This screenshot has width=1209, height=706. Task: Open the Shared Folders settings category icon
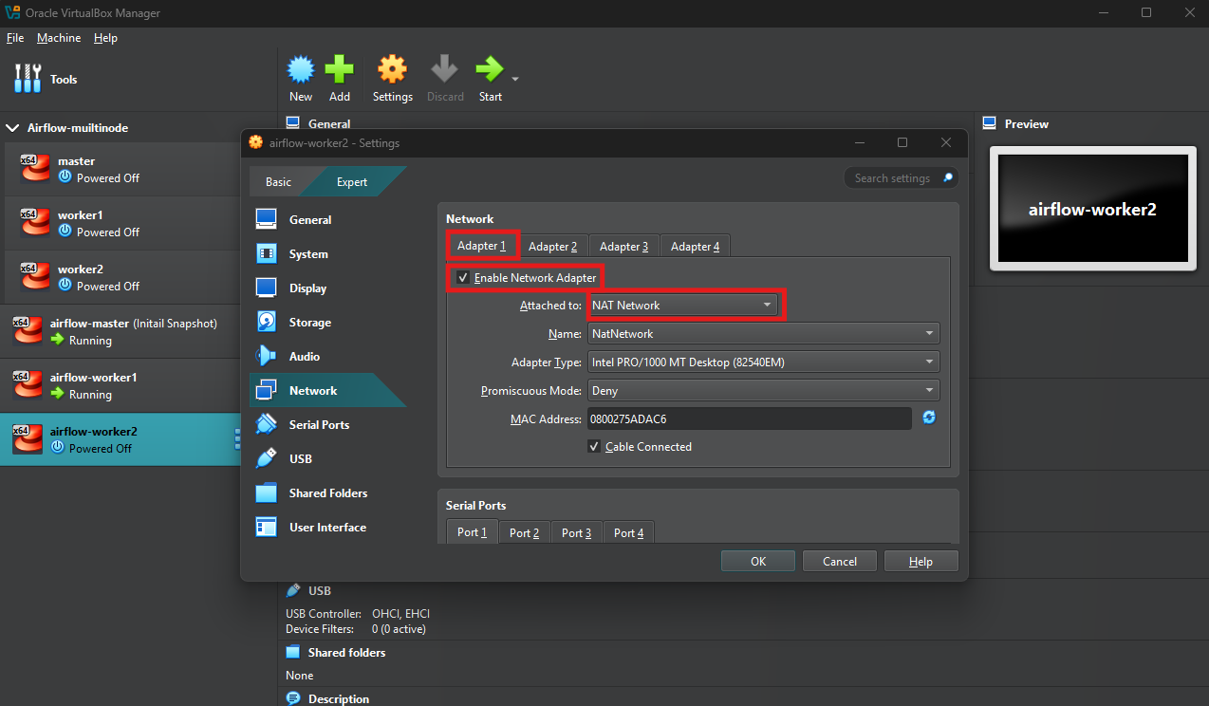(x=267, y=492)
